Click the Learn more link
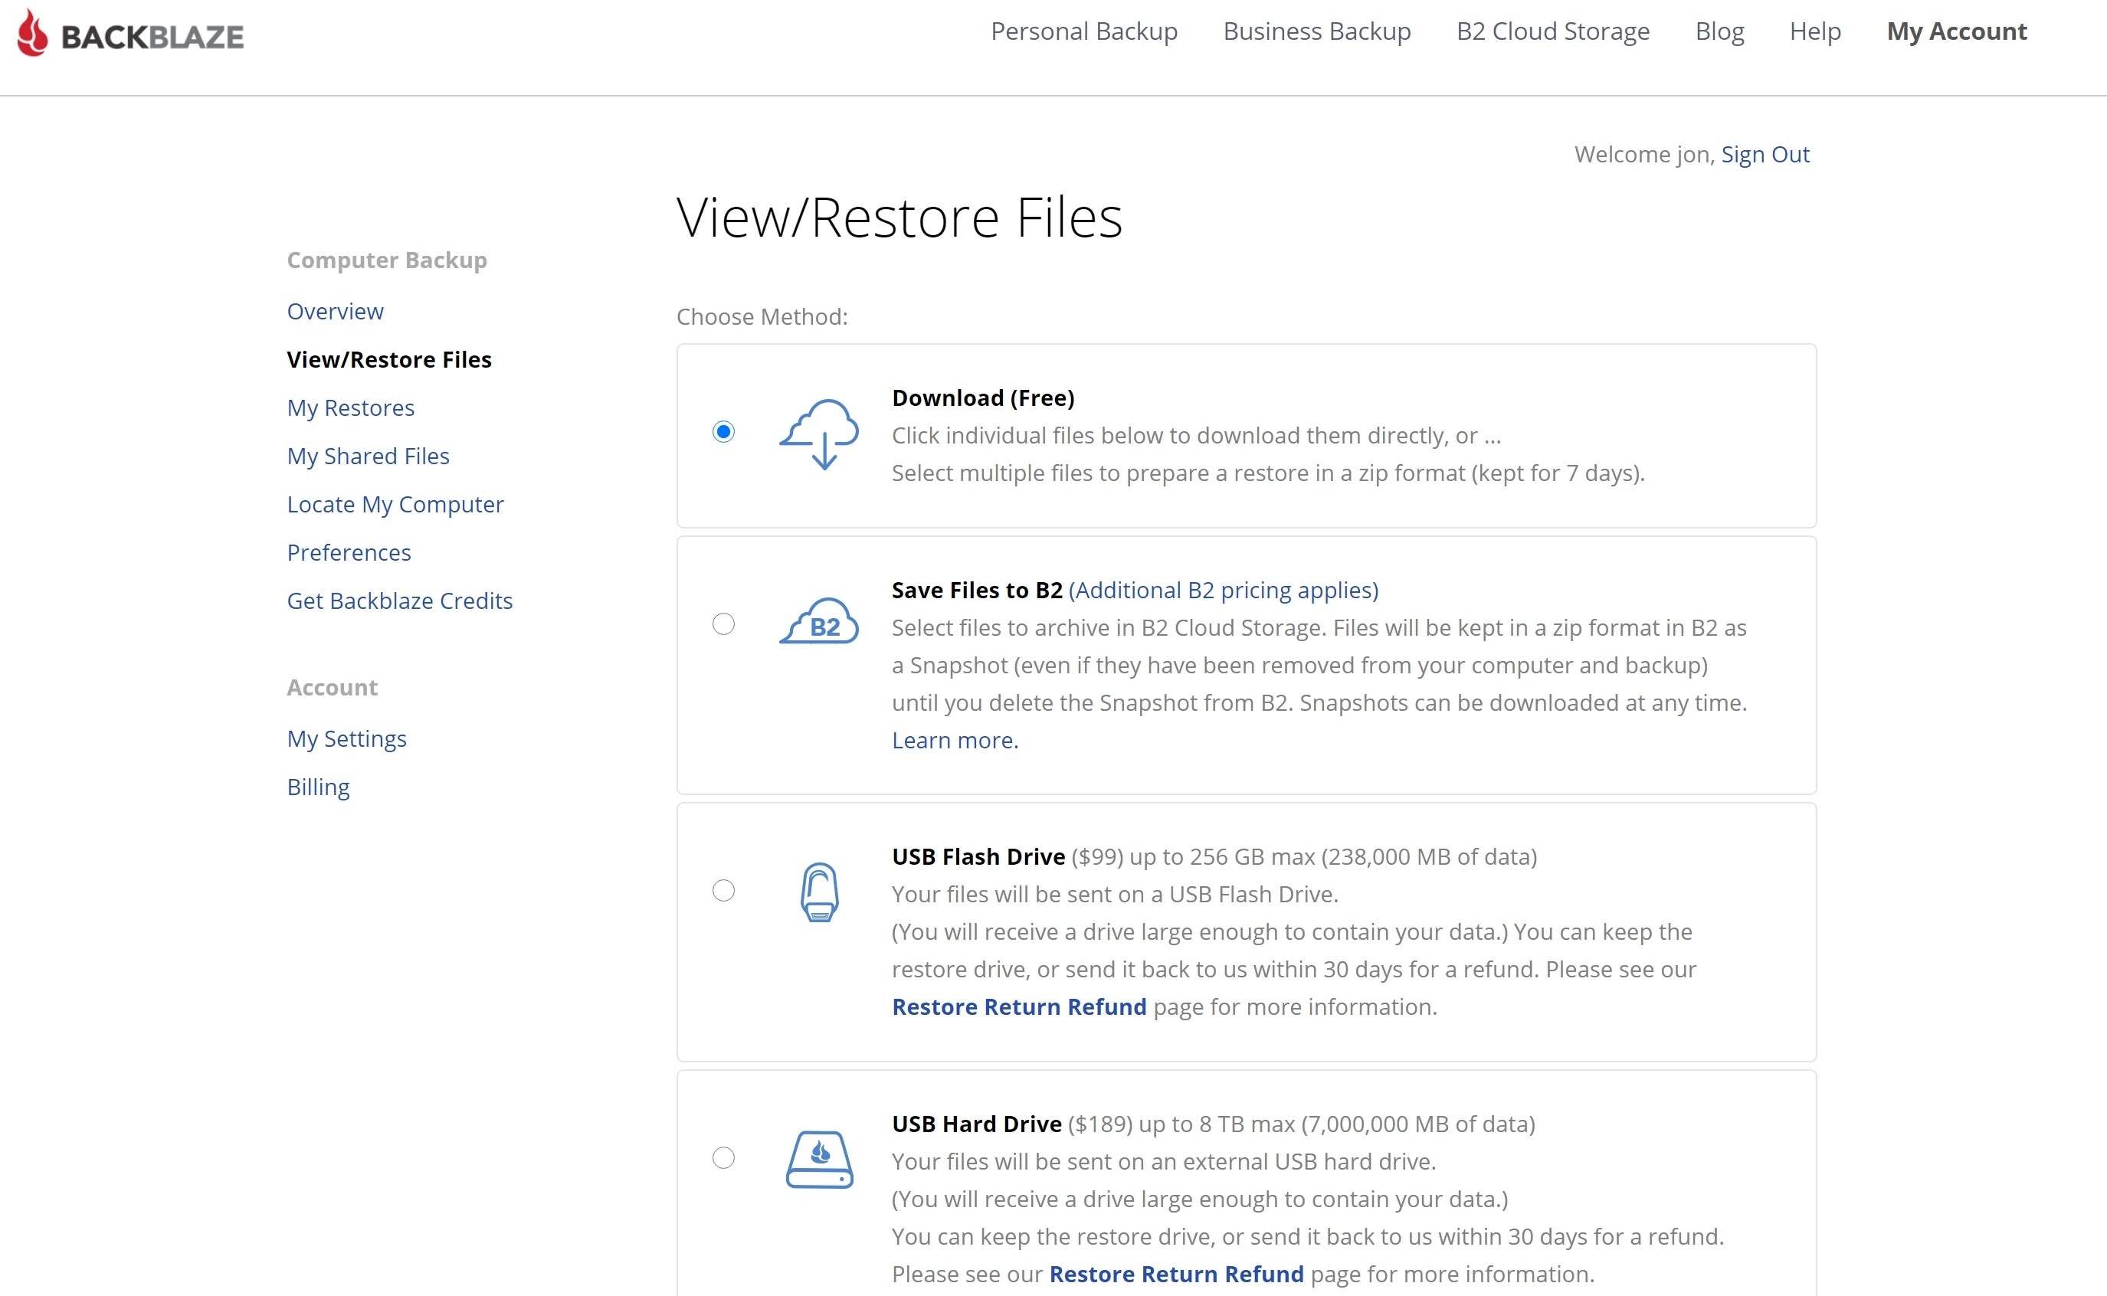 pyautogui.click(x=955, y=740)
